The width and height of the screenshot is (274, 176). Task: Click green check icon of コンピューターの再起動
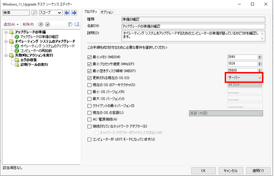click(17, 51)
